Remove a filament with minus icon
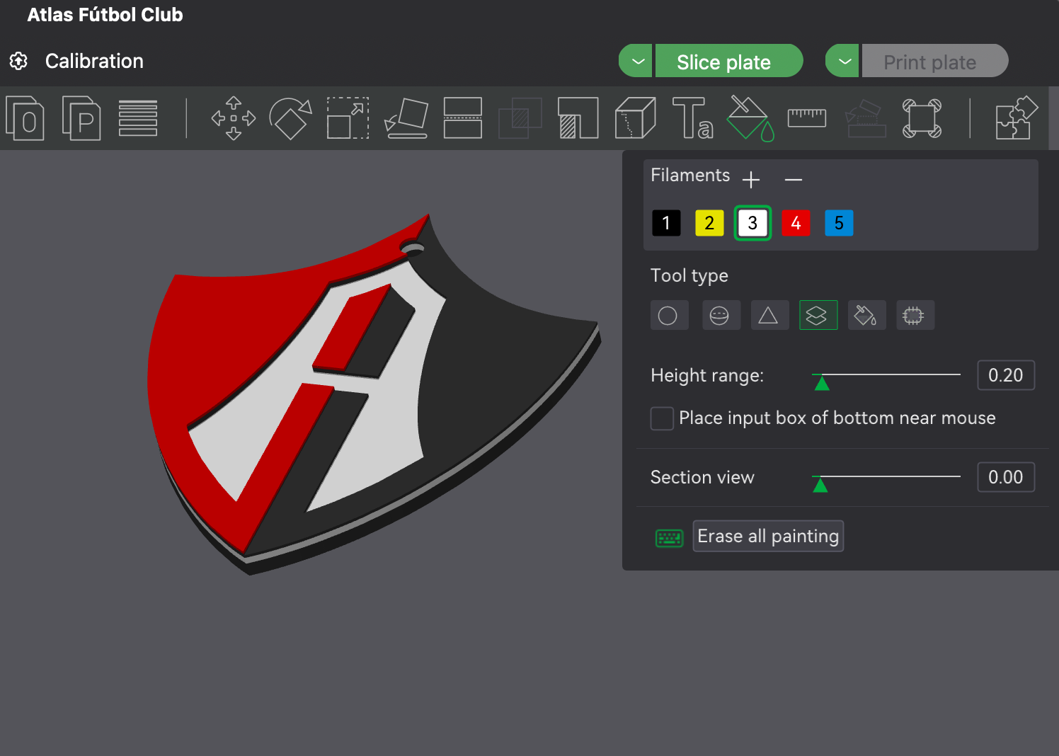1059x756 pixels. coord(794,180)
